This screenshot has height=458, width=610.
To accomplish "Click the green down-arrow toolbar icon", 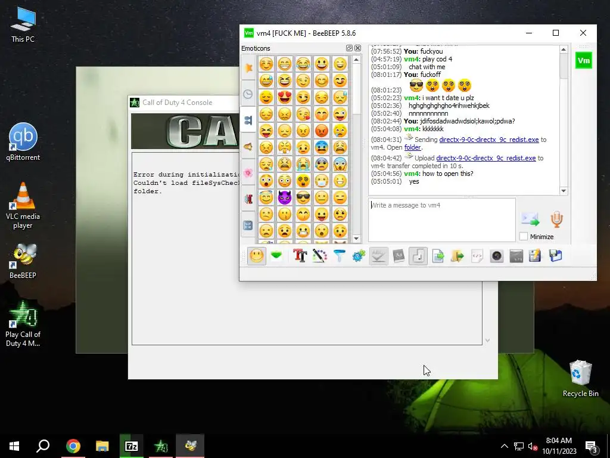I will pos(276,256).
